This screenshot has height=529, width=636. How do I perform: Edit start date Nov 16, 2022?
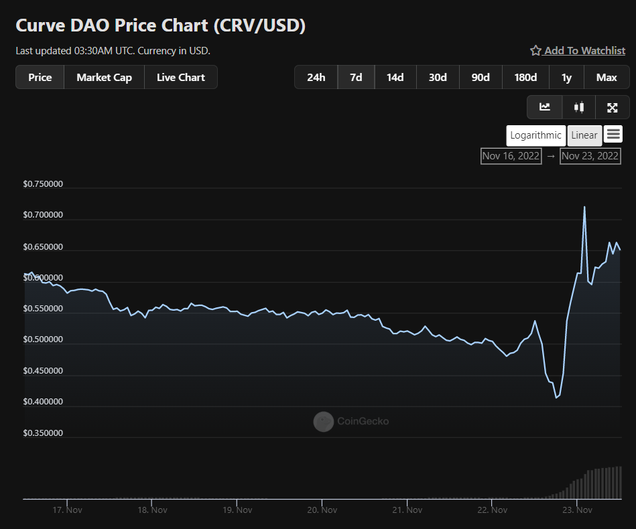(511, 156)
